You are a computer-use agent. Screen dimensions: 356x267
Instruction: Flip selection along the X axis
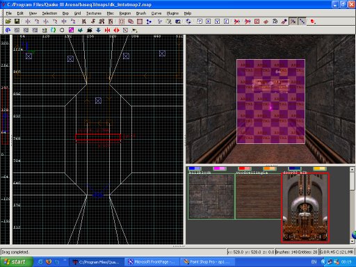tap(28, 22)
